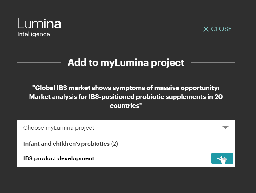The height and width of the screenshot is (193, 256).
Task: Click the 'Choose myLumina project' placeholder text
Action: 59,128
